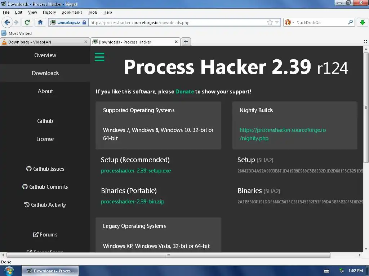Open the DuckDuckGo search engine selector

coord(289,23)
